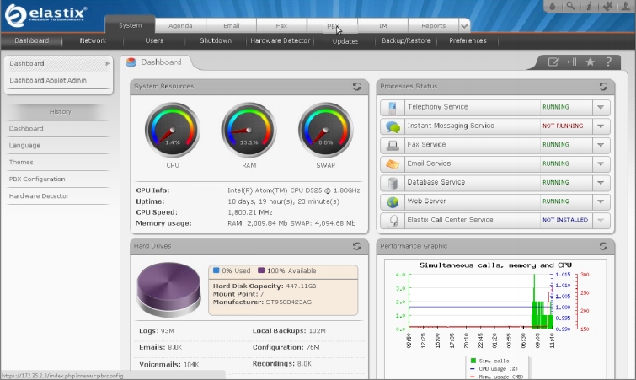636x380 pixels.
Task: Bookmark page with the star icon
Action: tap(591, 62)
